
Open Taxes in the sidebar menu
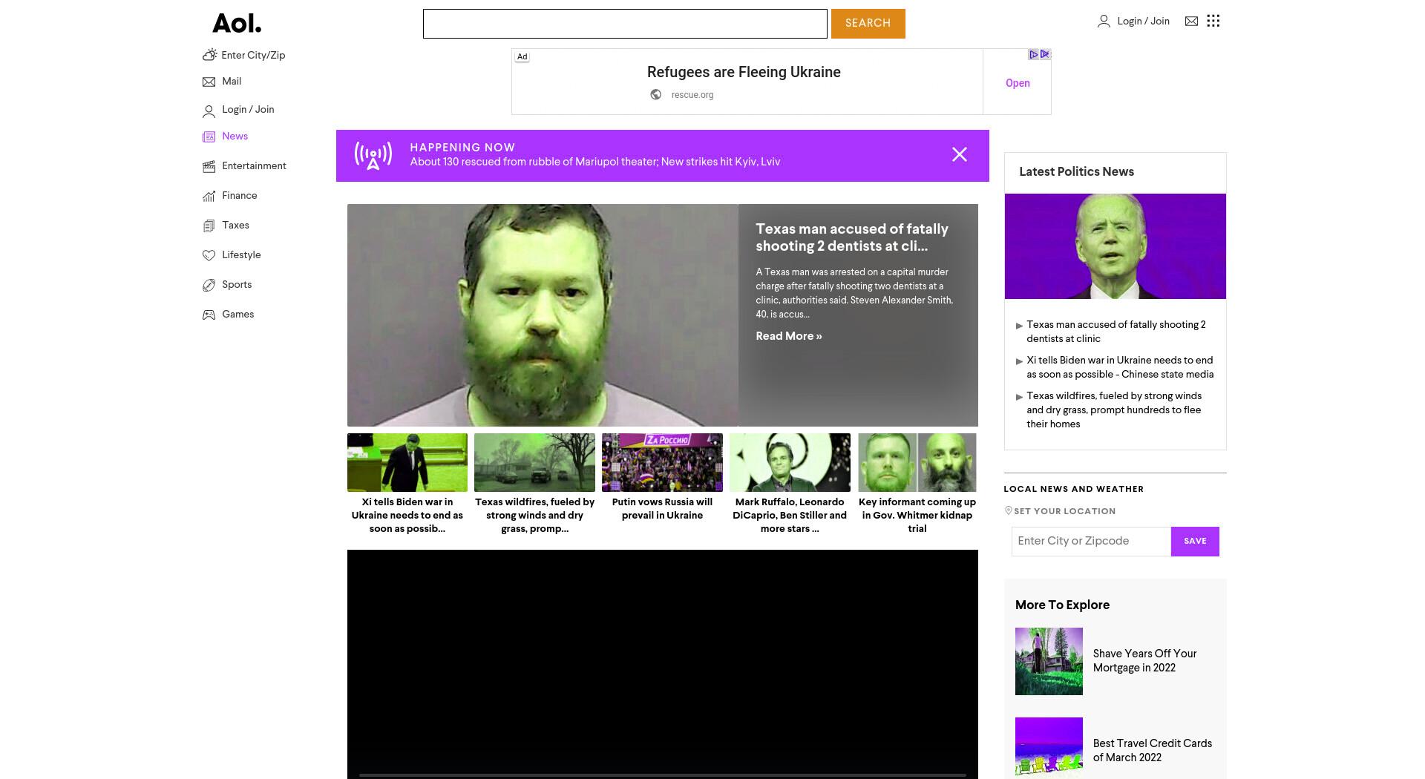235,226
